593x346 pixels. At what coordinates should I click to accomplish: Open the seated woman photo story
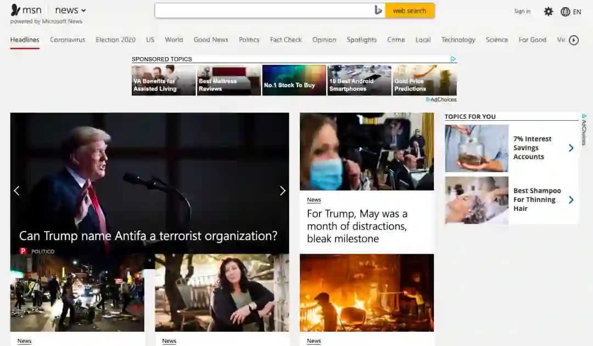222,293
